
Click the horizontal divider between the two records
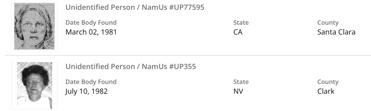(185, 55)
